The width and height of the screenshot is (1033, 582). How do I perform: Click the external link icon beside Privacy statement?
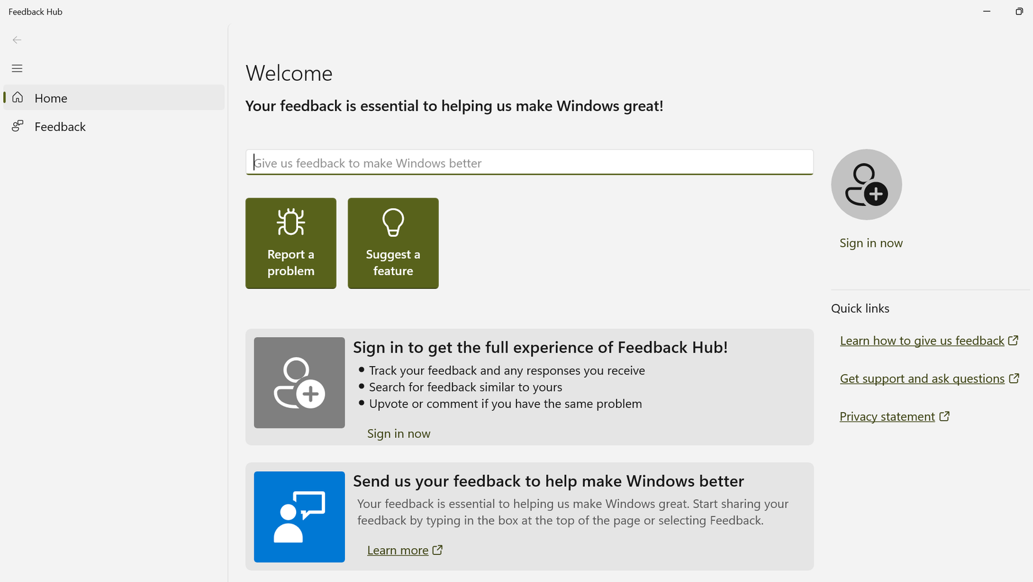(944, 416)
